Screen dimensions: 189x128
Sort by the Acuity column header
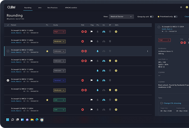[56, 25]
